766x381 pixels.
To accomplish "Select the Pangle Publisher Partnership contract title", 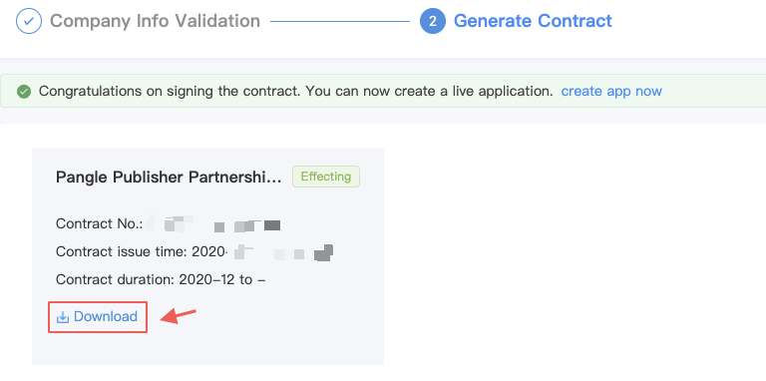I will 169,177.
